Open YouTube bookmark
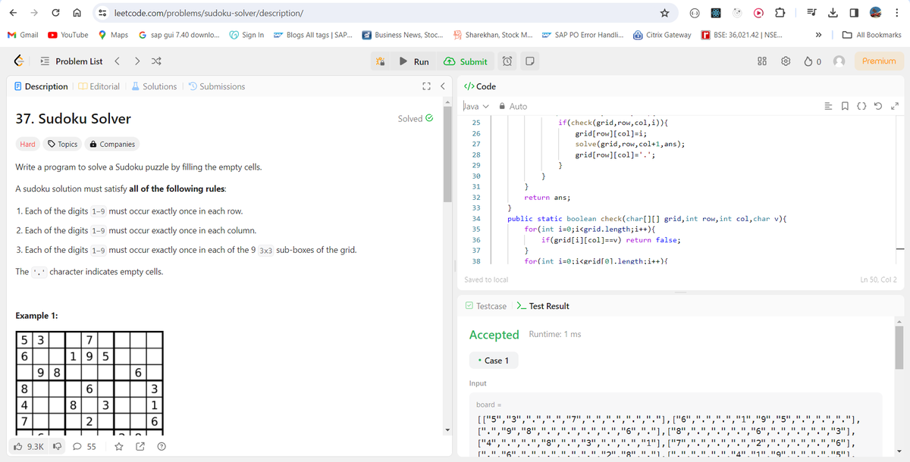 (x=68, y=35)
